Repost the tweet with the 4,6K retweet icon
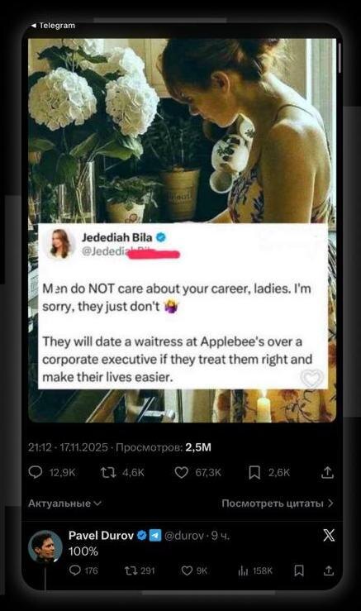The image size is (361, 611). point(108,472)
